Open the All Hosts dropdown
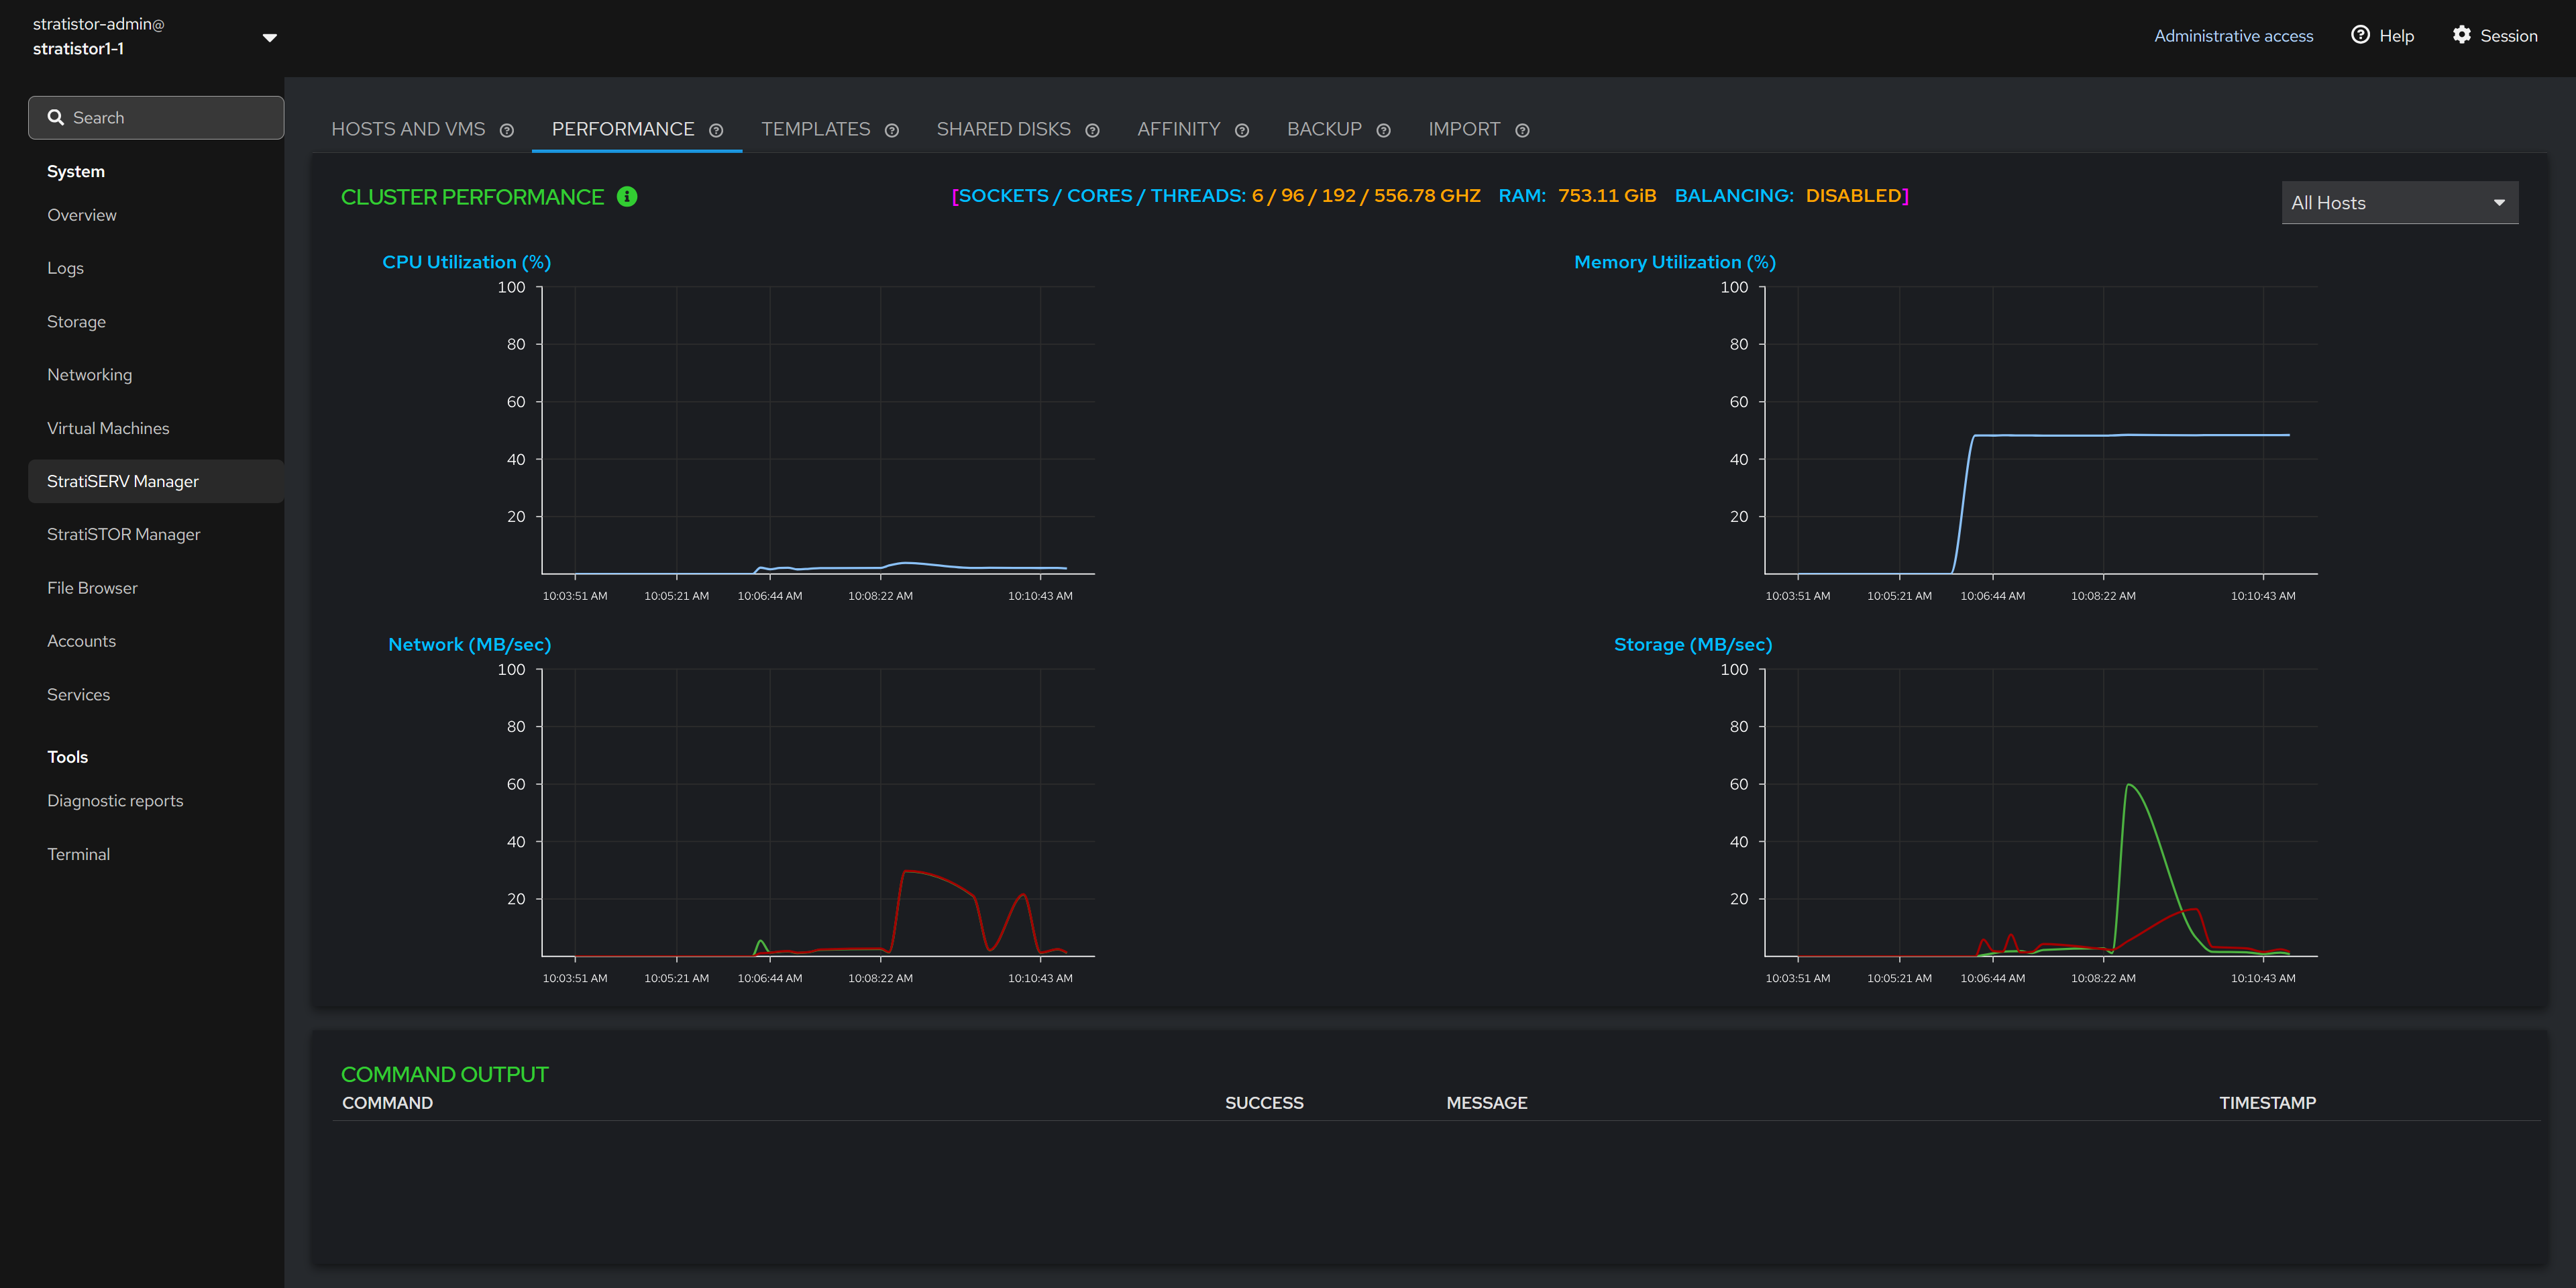Screen dimensions: 2576x1288 (x=2399, y=203)
